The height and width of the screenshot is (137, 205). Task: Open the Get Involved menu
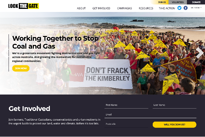tap(101, 8)
